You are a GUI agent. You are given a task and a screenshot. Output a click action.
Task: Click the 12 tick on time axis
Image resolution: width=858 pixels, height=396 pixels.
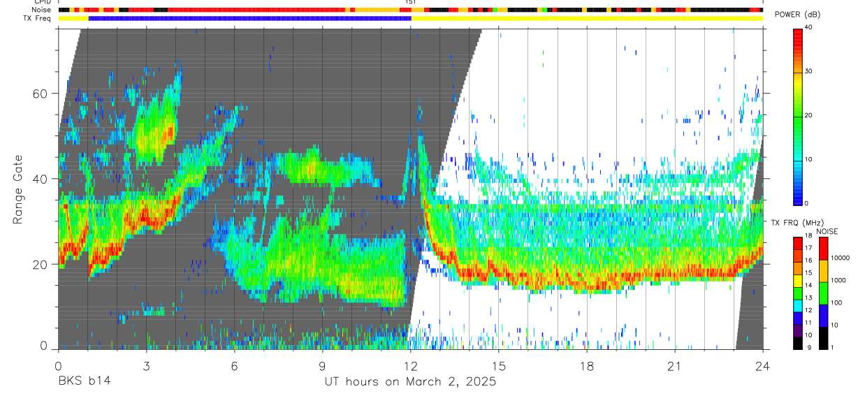click(410, 366)
